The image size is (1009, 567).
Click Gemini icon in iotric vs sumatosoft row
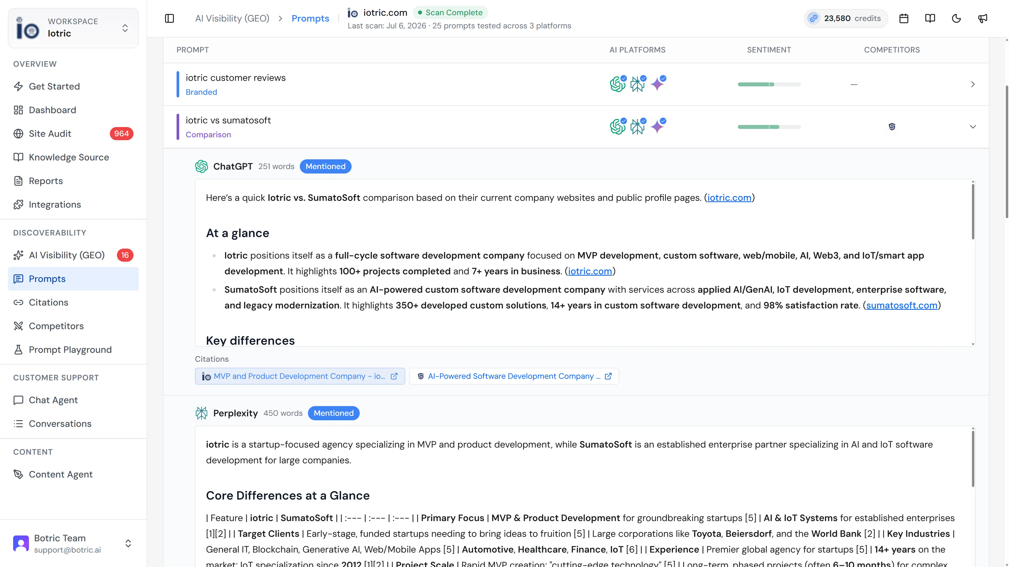tap(658, 127)
